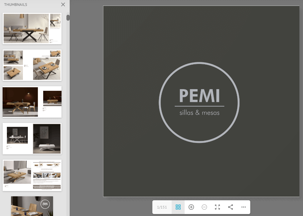
Task: Click the thumbnails panel scrollbar handle
Action: click(x=68, y=17)
